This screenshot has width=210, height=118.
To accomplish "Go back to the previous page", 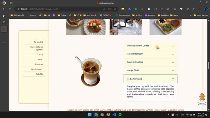I will click(4, 9).
